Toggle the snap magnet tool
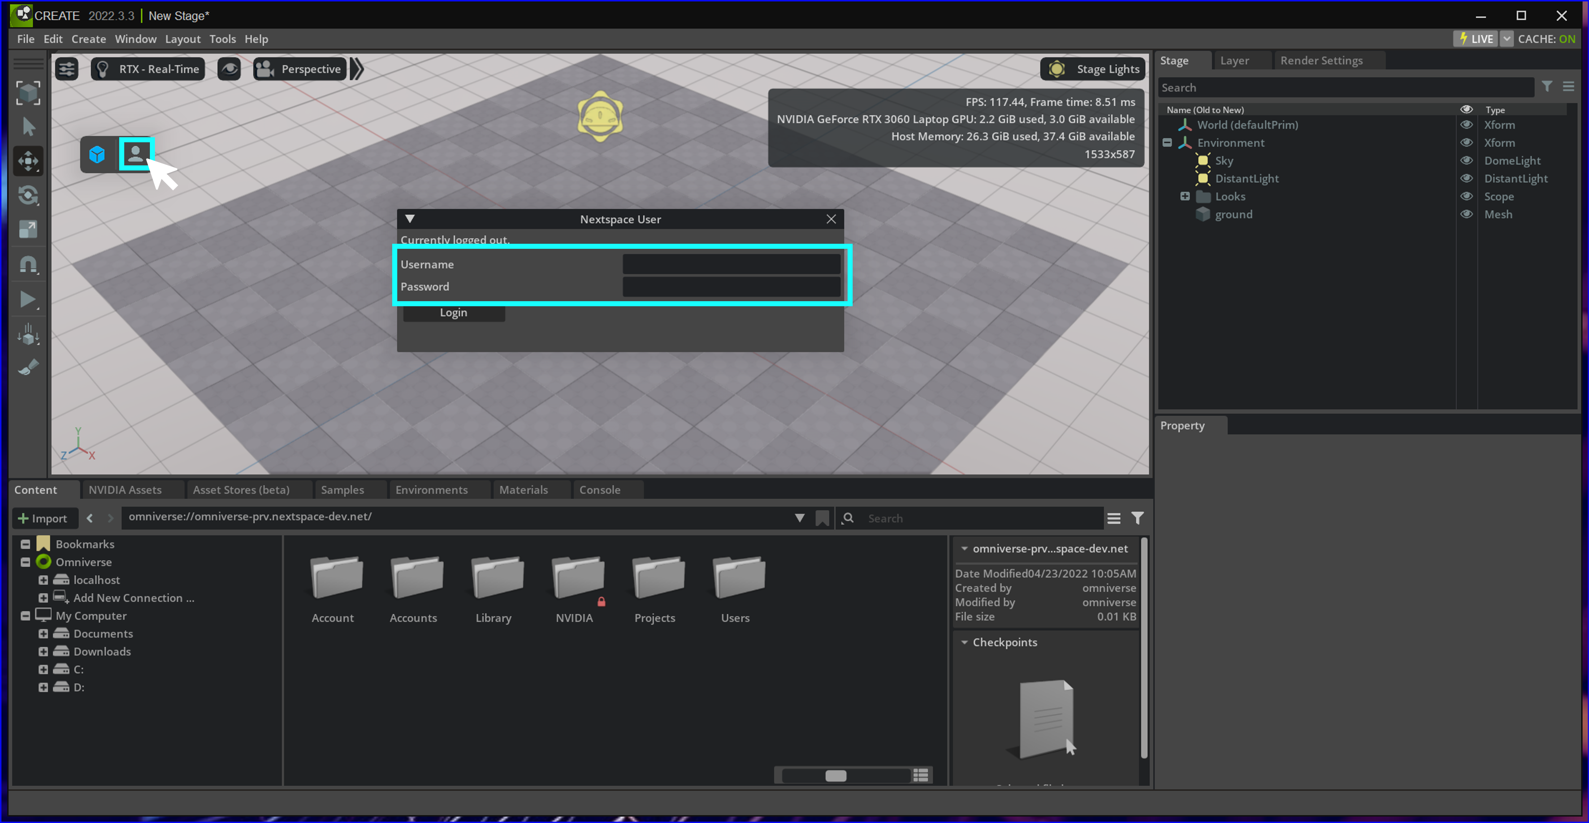 pyautogui.click(x=28, y=265)
